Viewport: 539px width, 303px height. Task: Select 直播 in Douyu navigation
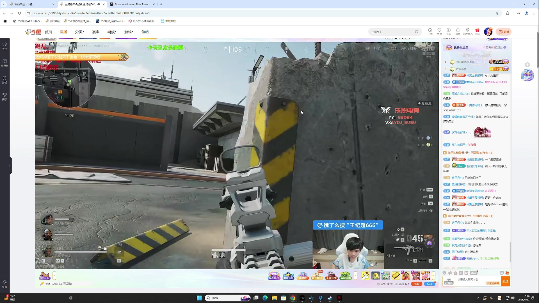point(64,32)
